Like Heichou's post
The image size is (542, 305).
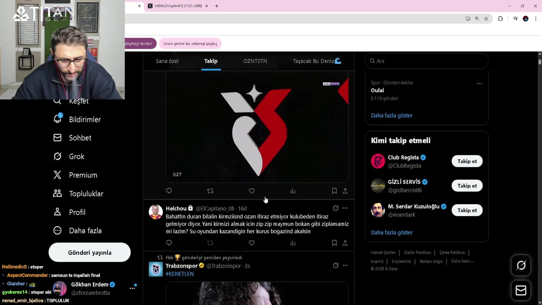click(x=252, y=243)
